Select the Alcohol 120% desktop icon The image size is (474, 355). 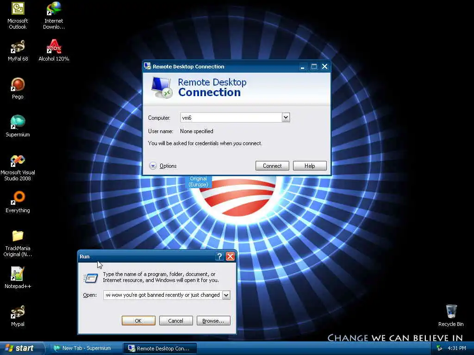pyautogui.click(x=54, y=51)
